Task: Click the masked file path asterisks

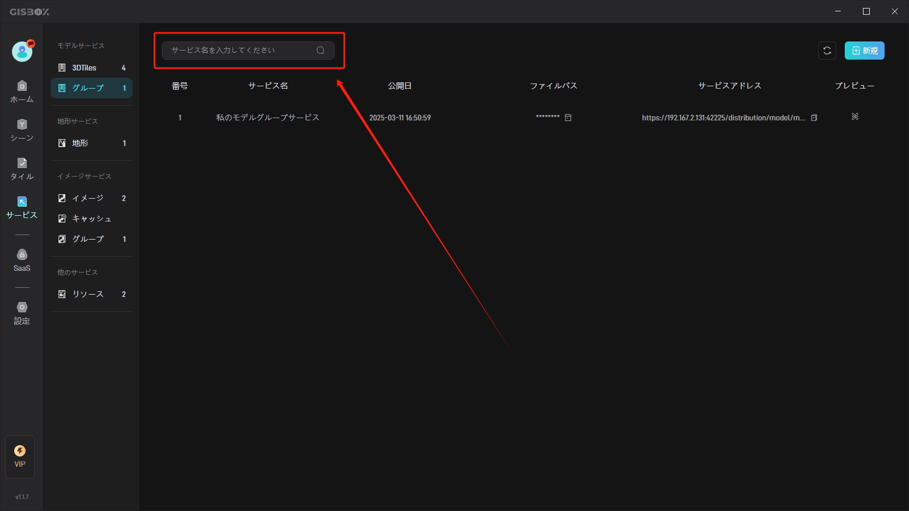Action: pos(548,117)
